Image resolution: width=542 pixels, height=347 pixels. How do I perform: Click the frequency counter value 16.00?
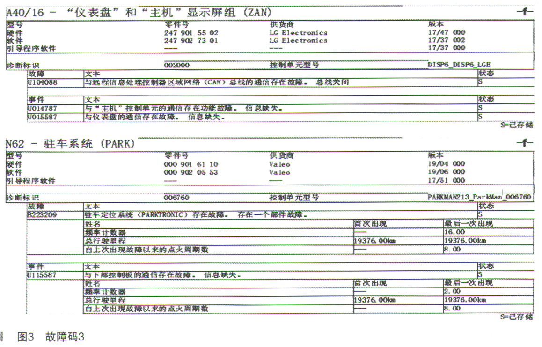454,232
